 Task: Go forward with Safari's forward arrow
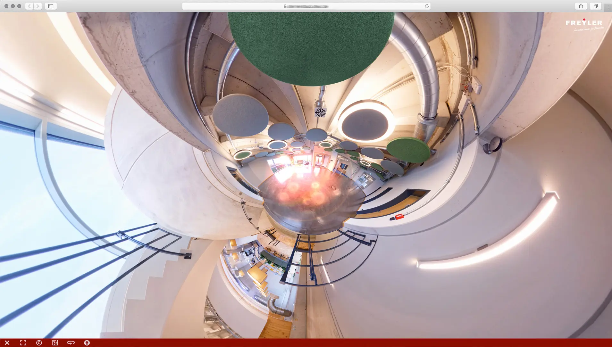click(x=38, y=6)
